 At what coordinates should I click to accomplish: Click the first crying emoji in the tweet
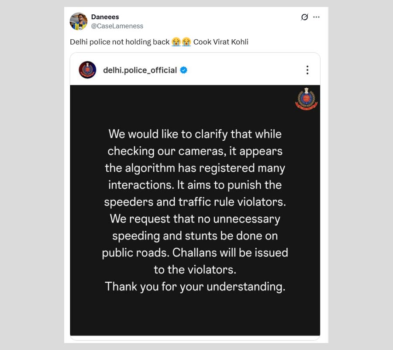pyautogui.click(x=176, y=42)
